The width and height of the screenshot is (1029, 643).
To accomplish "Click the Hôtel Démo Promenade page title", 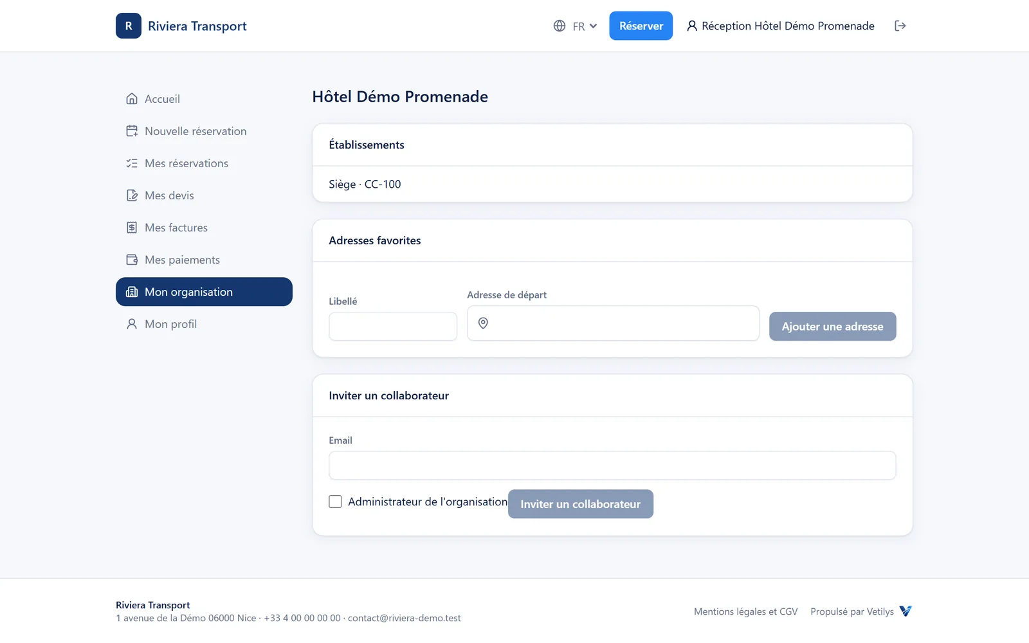I will [x=400, y=96].
